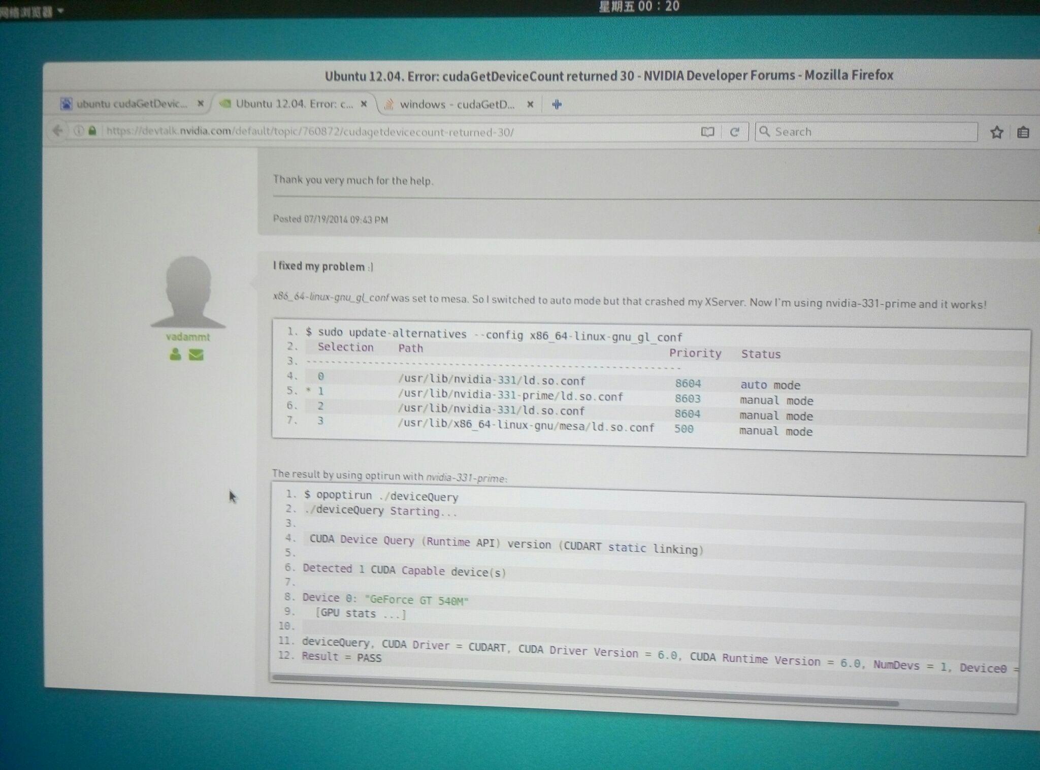
Task: Click the 'auto mode' status entry
Action: pyautogui.click(x=770, y=385)
